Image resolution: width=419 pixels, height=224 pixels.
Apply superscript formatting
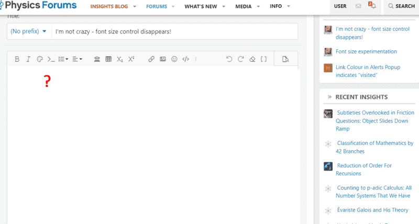(131, 59)
